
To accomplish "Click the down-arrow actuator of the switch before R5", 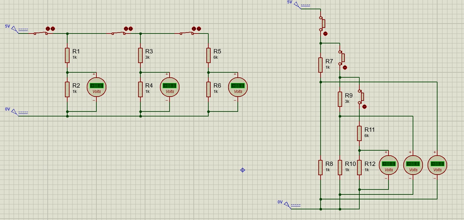I will point(194,29).
